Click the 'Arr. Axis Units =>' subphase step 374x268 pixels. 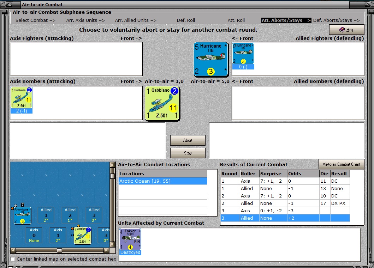click(85, 20)
